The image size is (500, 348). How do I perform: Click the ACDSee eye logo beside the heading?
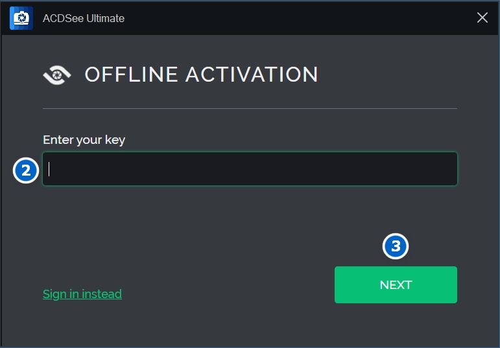(x=57, y=75)
